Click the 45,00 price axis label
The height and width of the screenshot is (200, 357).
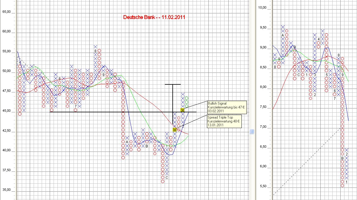click(7, 111)
